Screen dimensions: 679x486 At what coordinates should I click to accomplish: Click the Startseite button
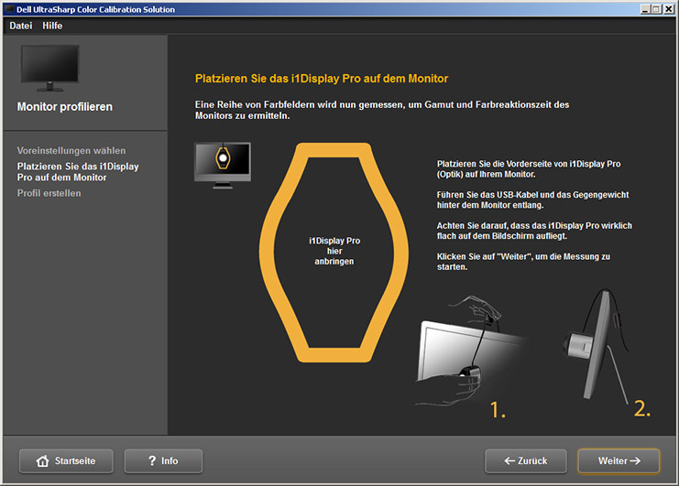[x=66, y=461]
